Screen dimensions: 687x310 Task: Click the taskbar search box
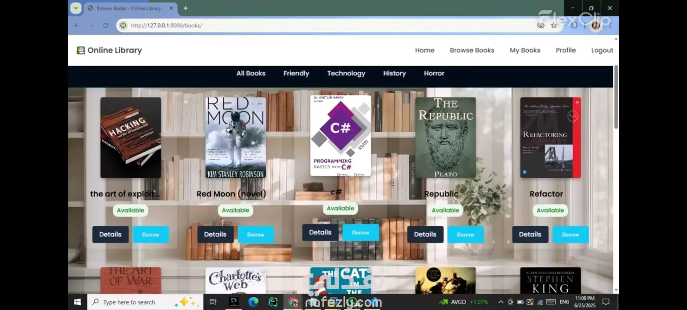click(145, 302)
